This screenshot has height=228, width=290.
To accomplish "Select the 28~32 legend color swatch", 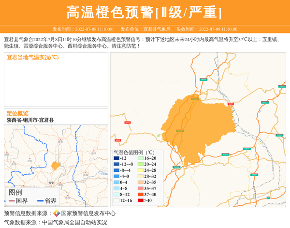I will (141, 177).
